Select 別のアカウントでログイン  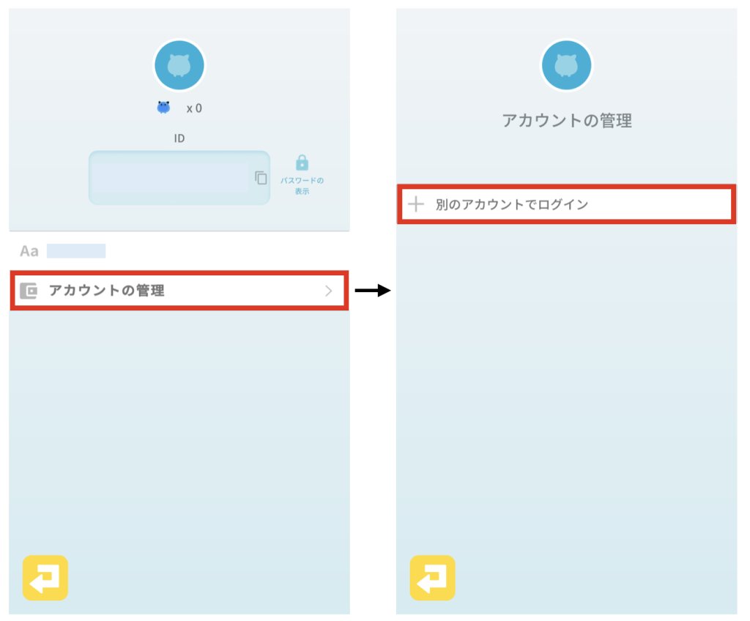tap(512, 204)
